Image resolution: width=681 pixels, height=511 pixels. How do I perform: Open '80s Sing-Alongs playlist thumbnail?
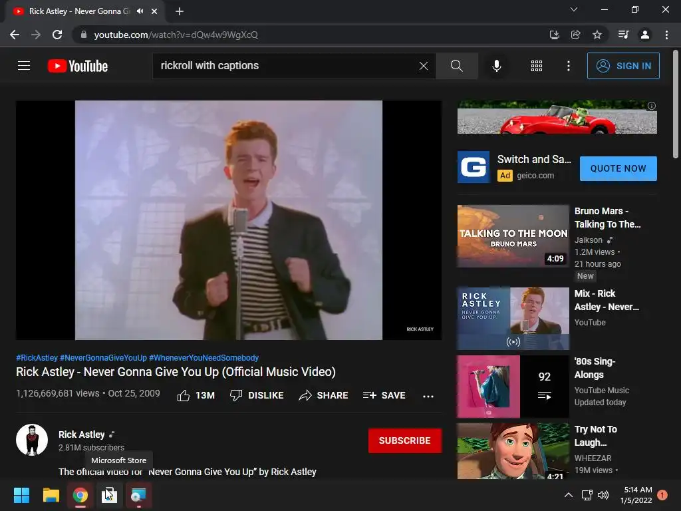513,387
